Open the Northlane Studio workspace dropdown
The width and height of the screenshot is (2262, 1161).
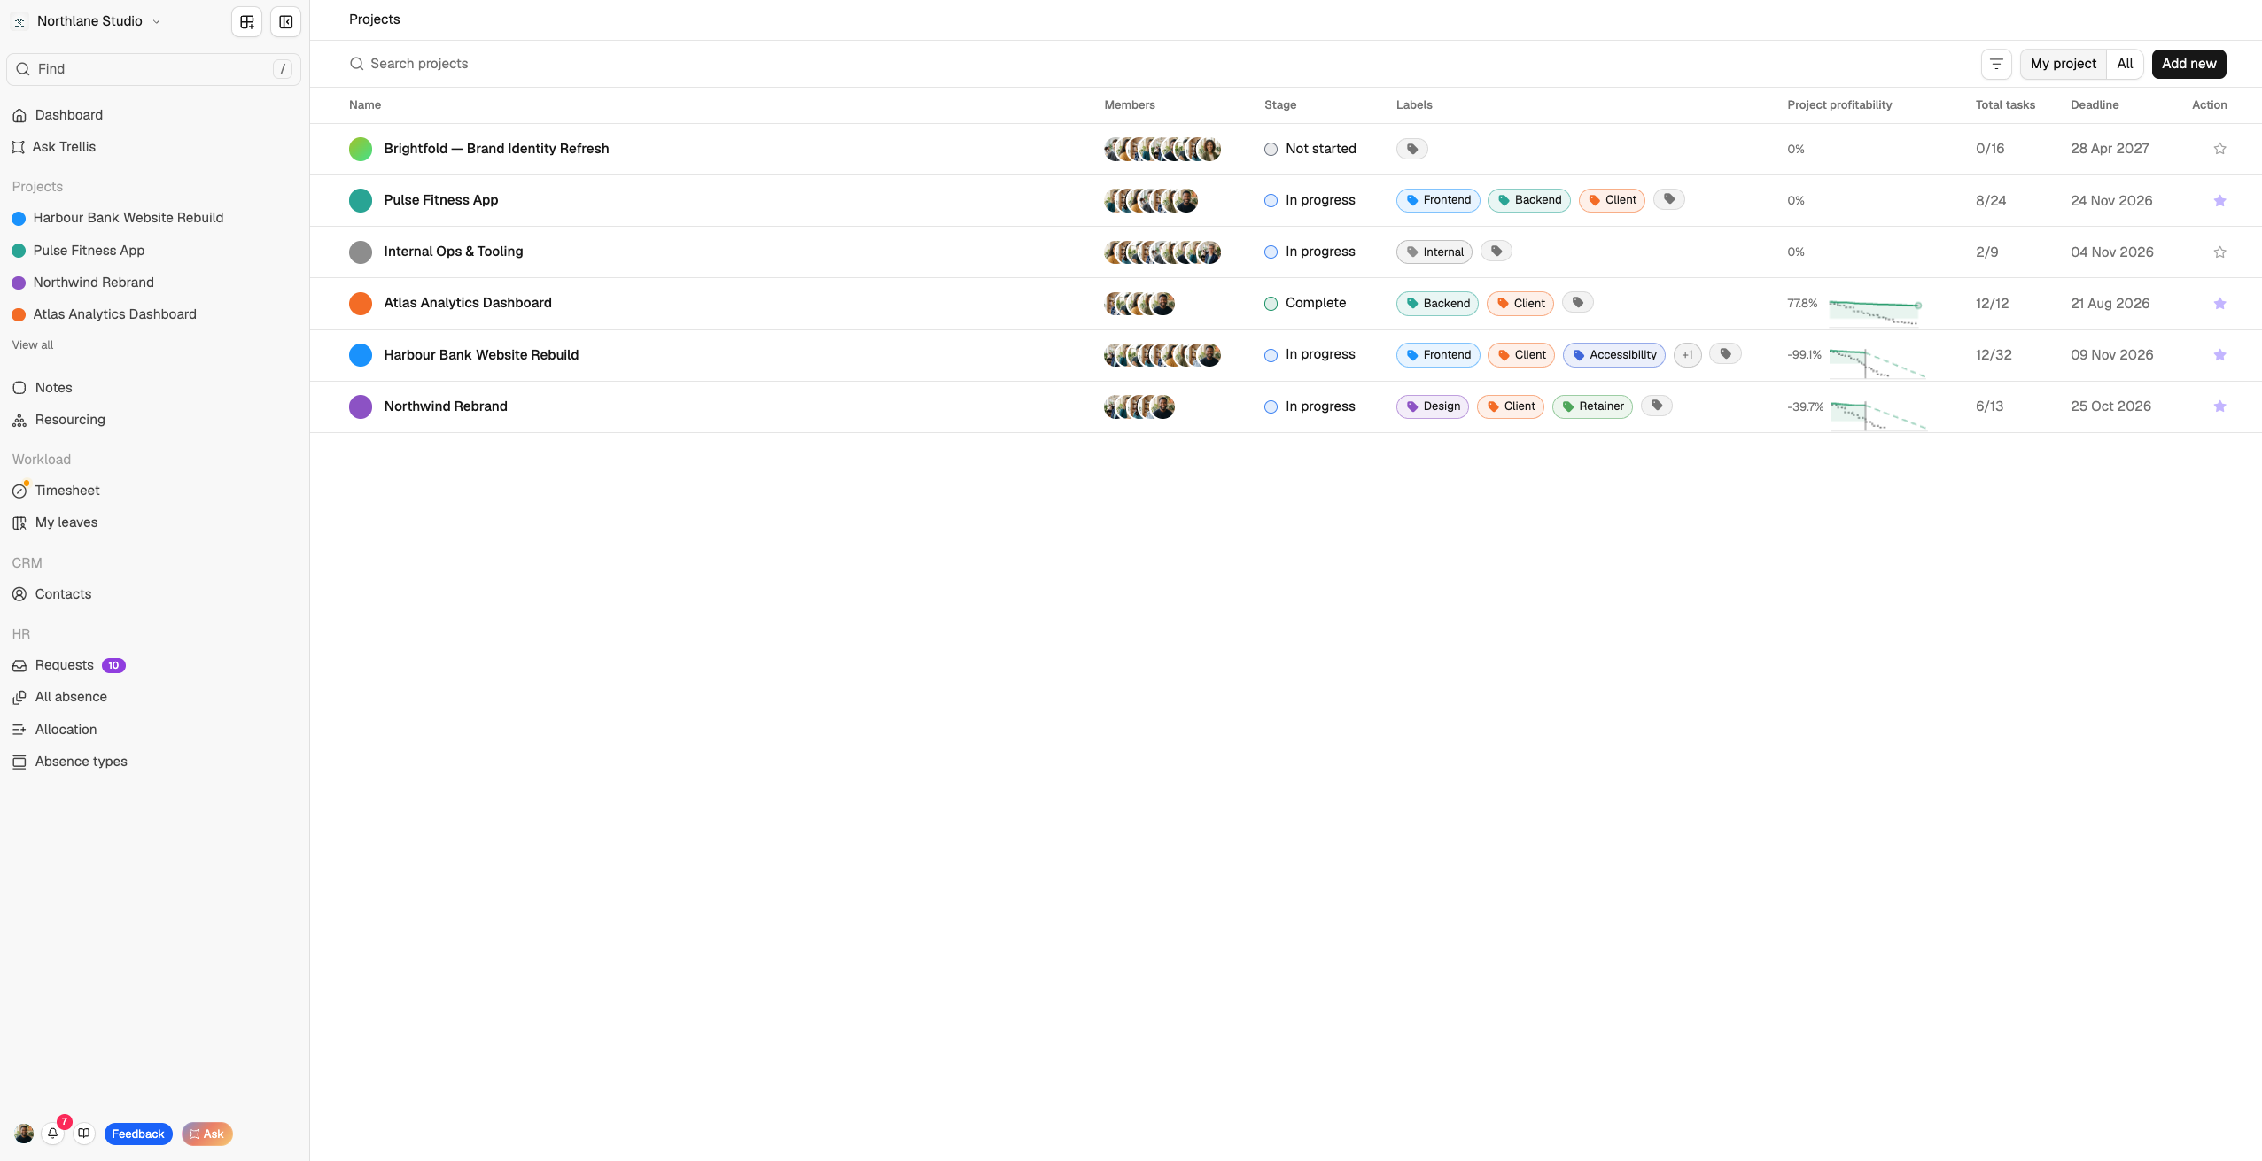click(88, 21)
